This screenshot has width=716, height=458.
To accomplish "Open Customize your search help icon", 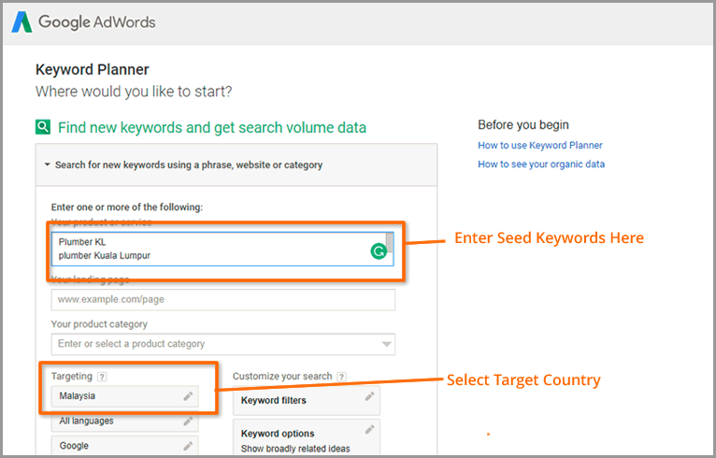I will tap(341, 377).
